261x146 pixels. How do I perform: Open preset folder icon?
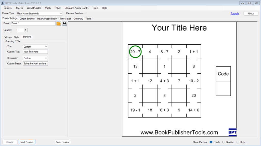point(59,24)
